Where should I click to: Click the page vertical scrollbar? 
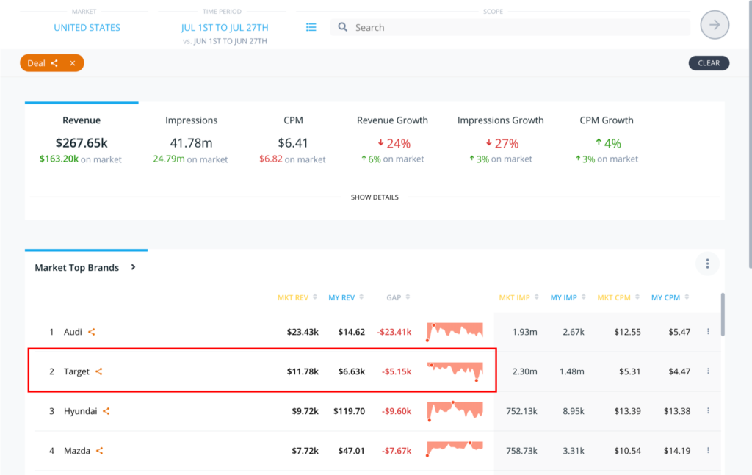point(749,134)
